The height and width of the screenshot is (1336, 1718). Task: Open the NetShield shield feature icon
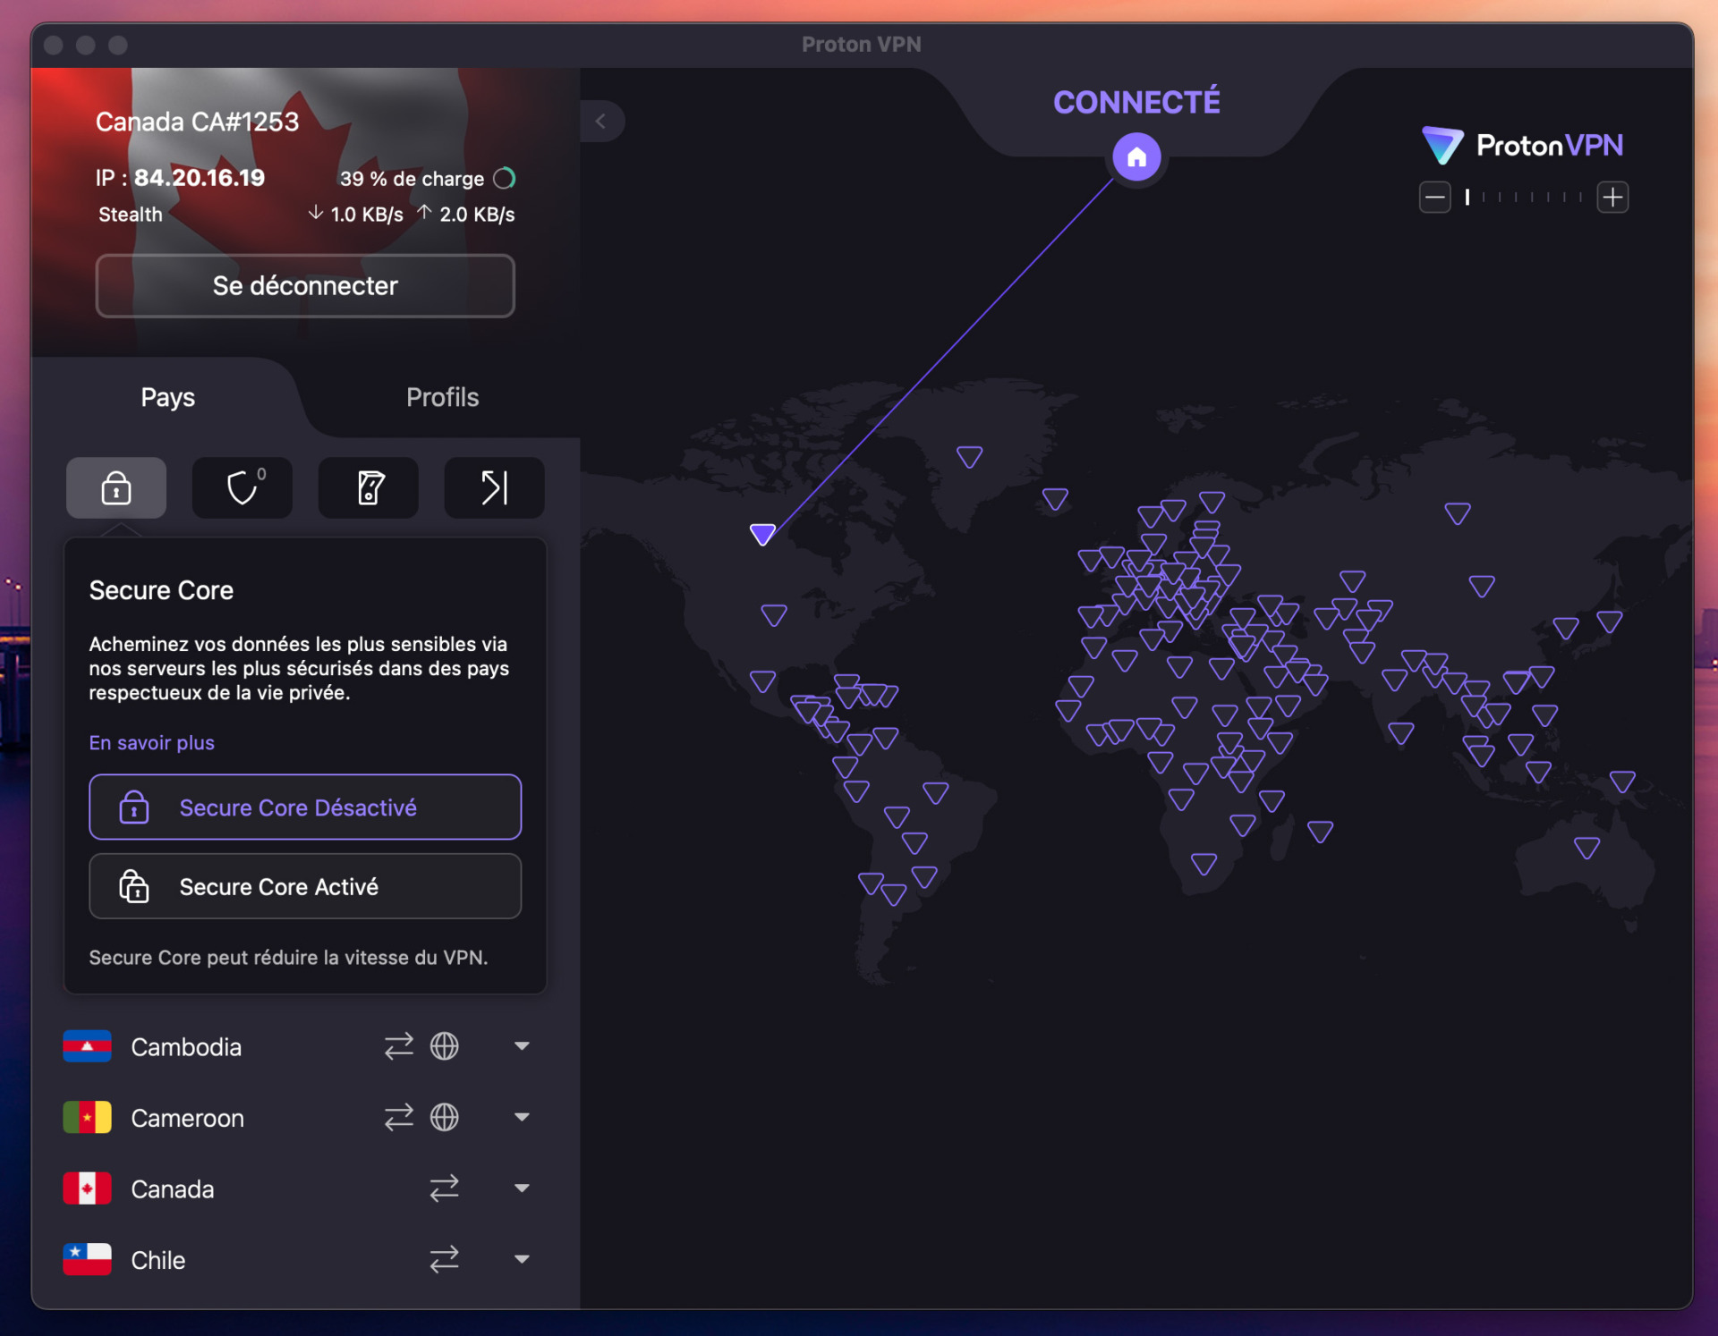[x=242, y=487]
